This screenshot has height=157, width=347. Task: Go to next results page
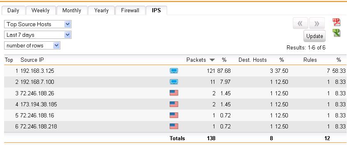pyautogui.click(x=317, y=23)
